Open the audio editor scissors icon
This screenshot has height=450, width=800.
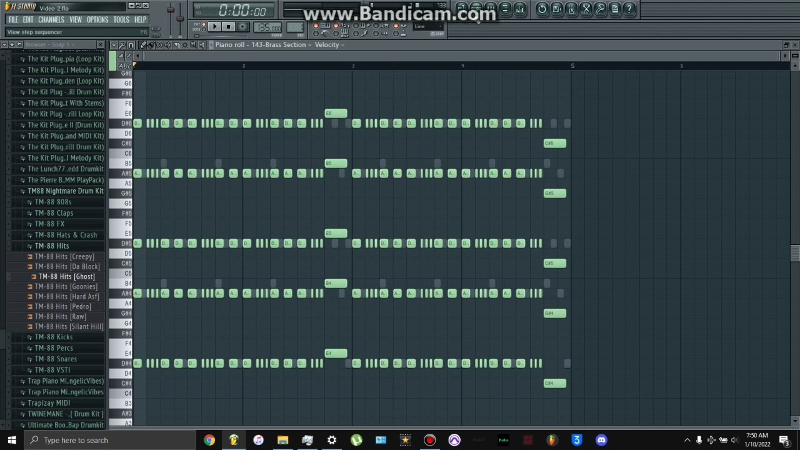coord(586,9)
